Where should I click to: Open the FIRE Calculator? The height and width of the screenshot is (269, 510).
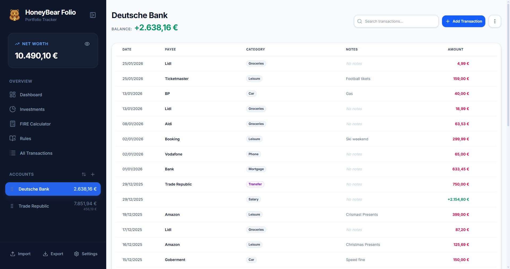click(x=35, y=124)
